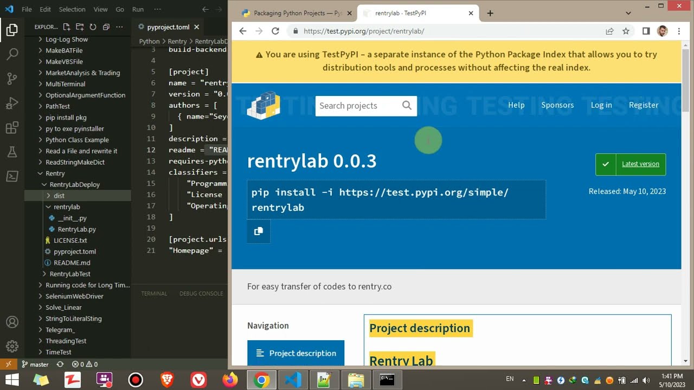The width and height of the screenshot is (694, 390).
Task: Open the Run menu in VS Code
Action: [x=138, y=9]
